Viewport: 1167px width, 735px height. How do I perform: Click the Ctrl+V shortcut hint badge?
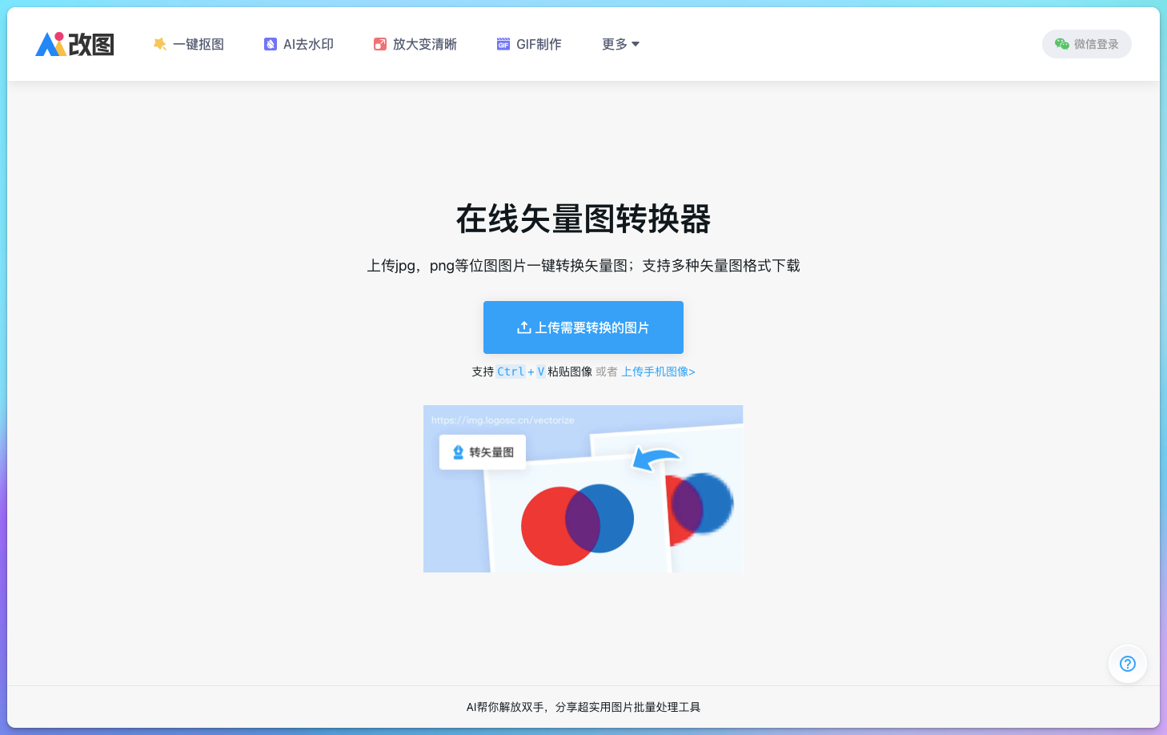(x=520, y=371)
